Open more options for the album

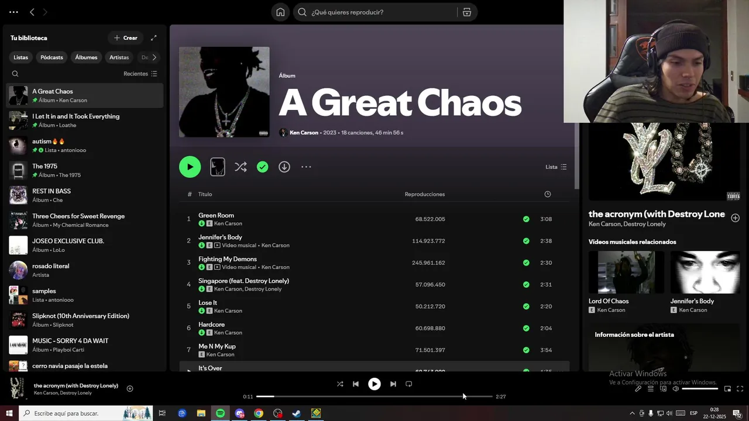[306, 167]
